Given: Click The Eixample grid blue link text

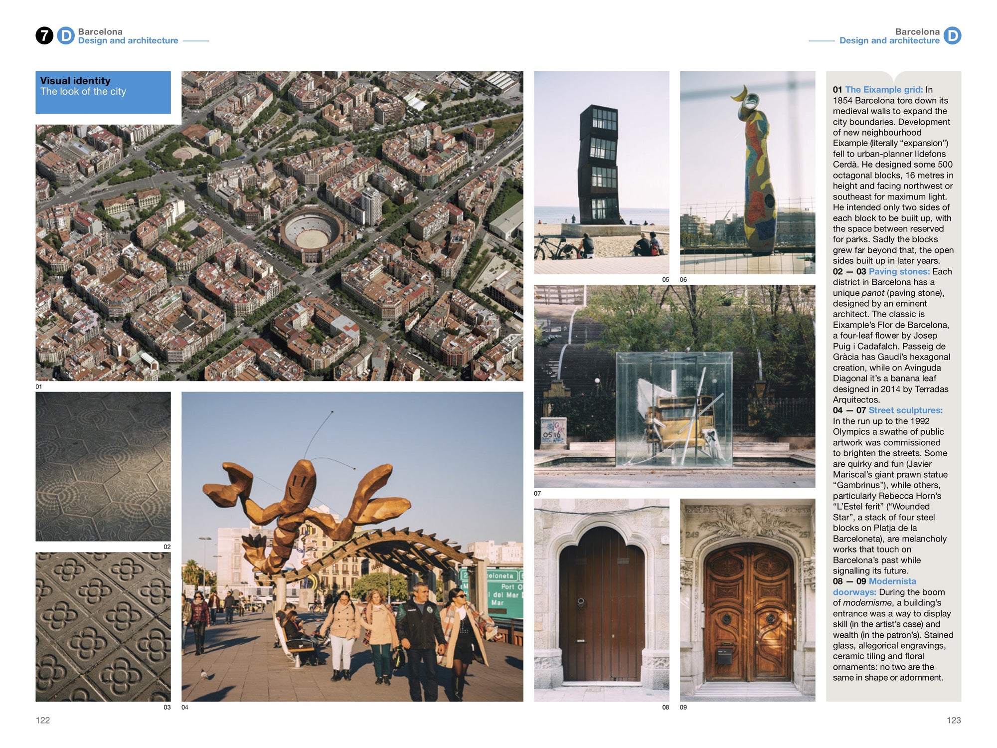Looking at the screenshot, I should [x=885, y=88].
